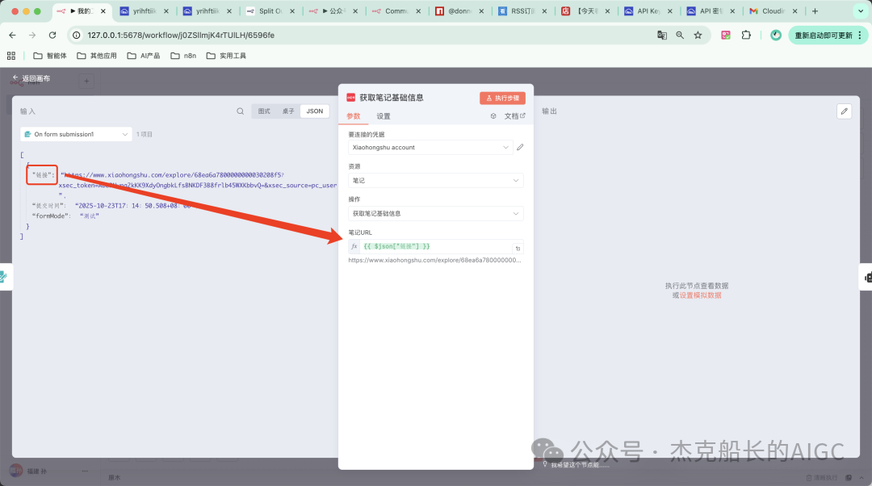This screenshot has height=486, width=872.
Task: Expand the 操作 dropdown showing 获取笔记基础信息
Action: pos(436,213)
